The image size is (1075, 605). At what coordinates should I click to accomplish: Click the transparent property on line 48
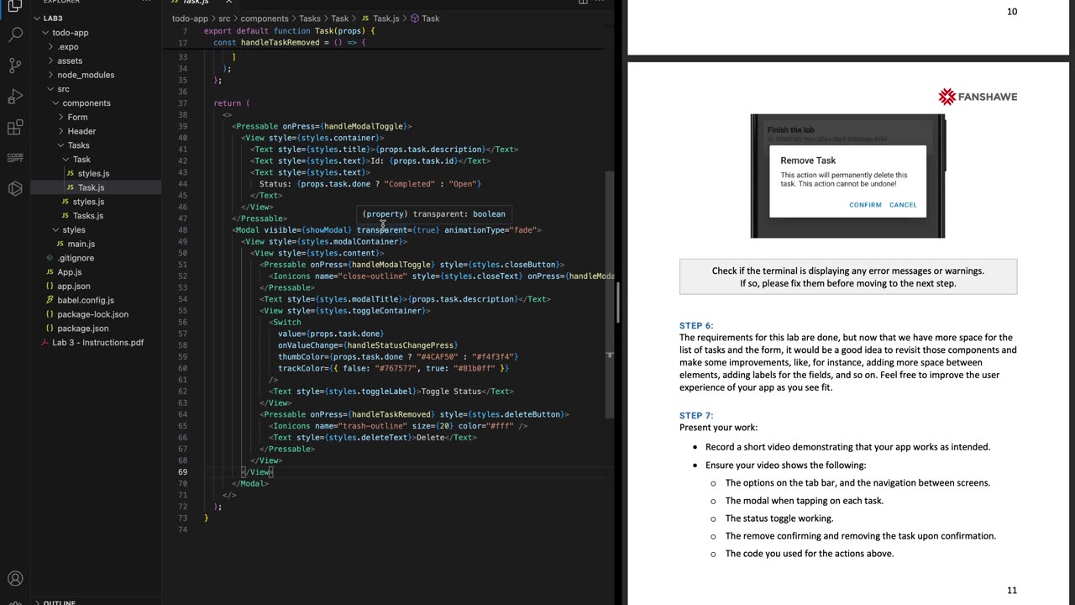point(382,229)
